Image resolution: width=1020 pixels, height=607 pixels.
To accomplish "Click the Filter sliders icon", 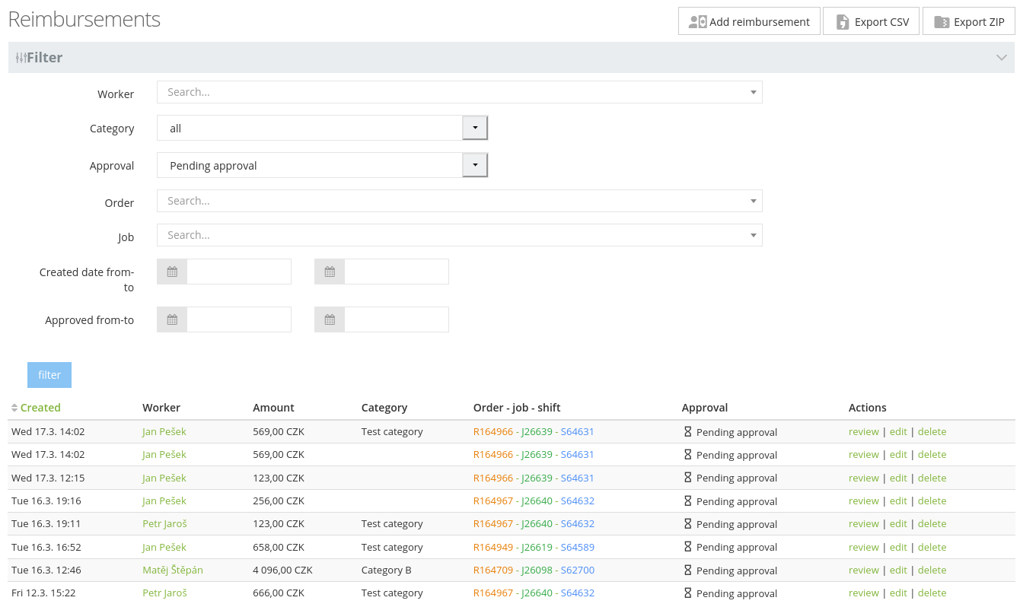I will click(x=21, y=58).
